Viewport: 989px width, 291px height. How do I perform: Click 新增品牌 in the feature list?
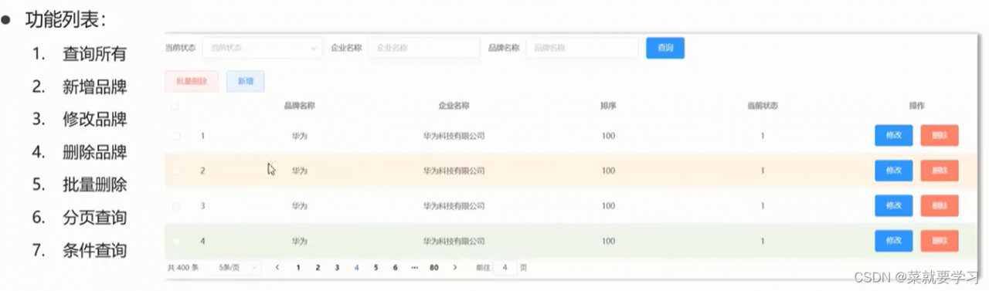tap(95, 86)
